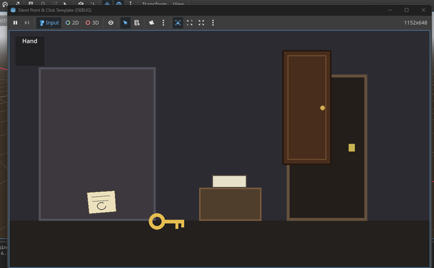
Task: Click the brown wooden box
Action: coord(230,204)
